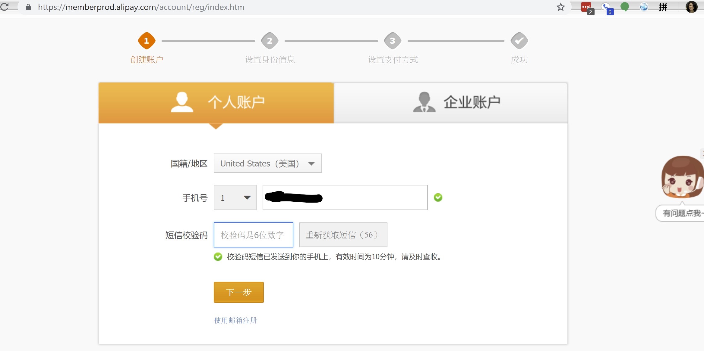The image size is (704, 351).
Task: Click the 短信校验码 field label
Action: (x=186, y=235)
